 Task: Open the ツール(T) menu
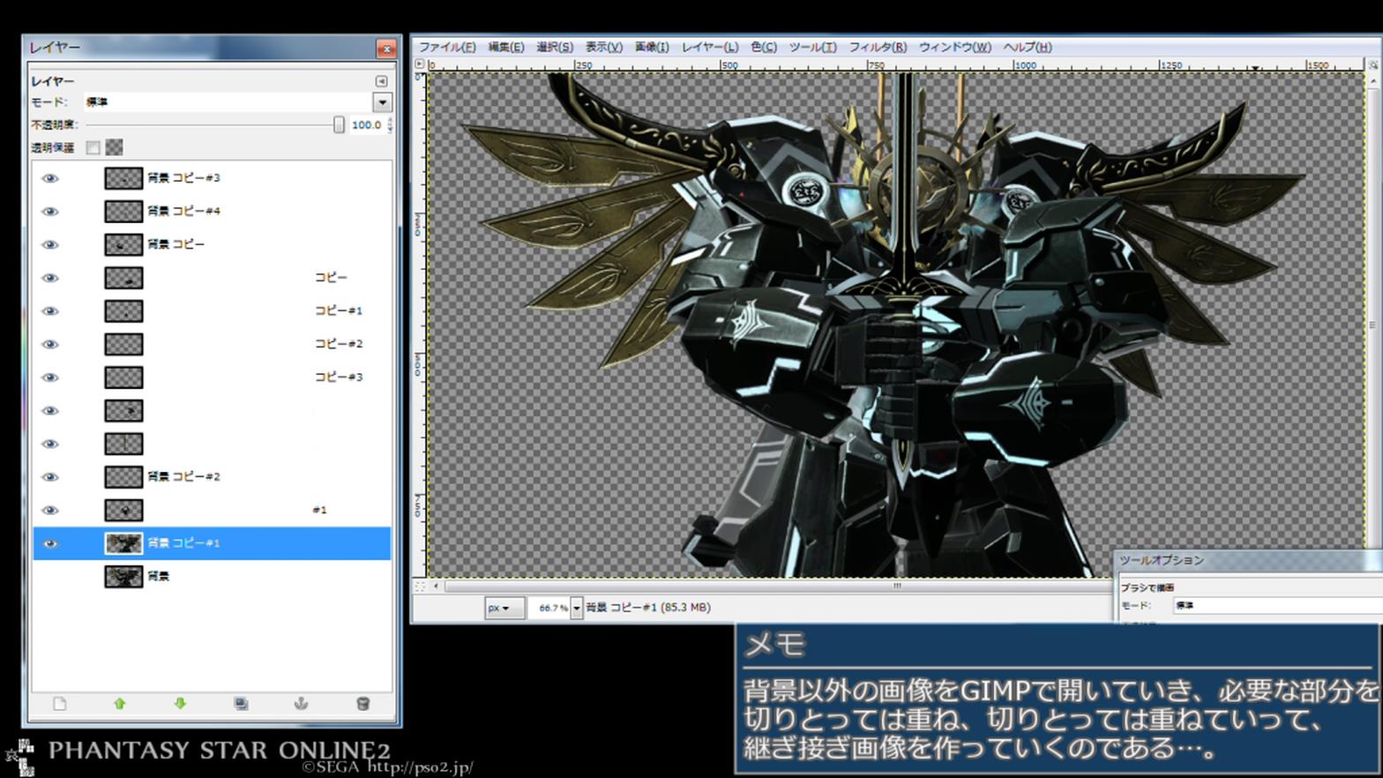pyautogui.click(x=813, y=48)
